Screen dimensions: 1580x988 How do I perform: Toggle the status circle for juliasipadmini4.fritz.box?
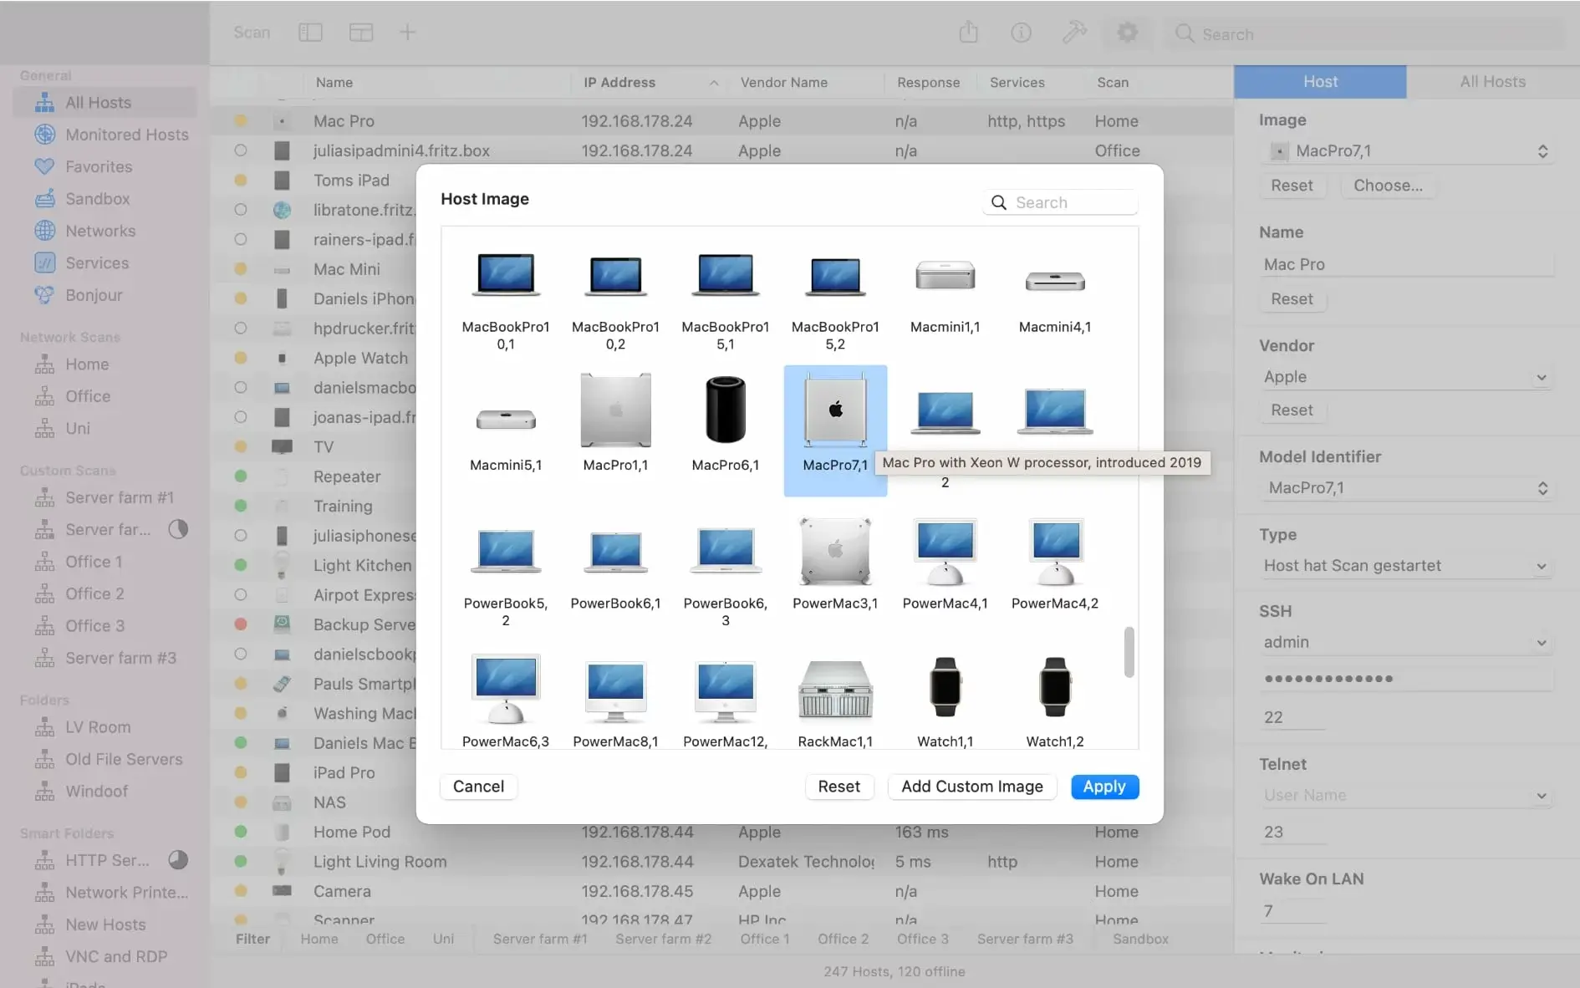pos(241,150)
